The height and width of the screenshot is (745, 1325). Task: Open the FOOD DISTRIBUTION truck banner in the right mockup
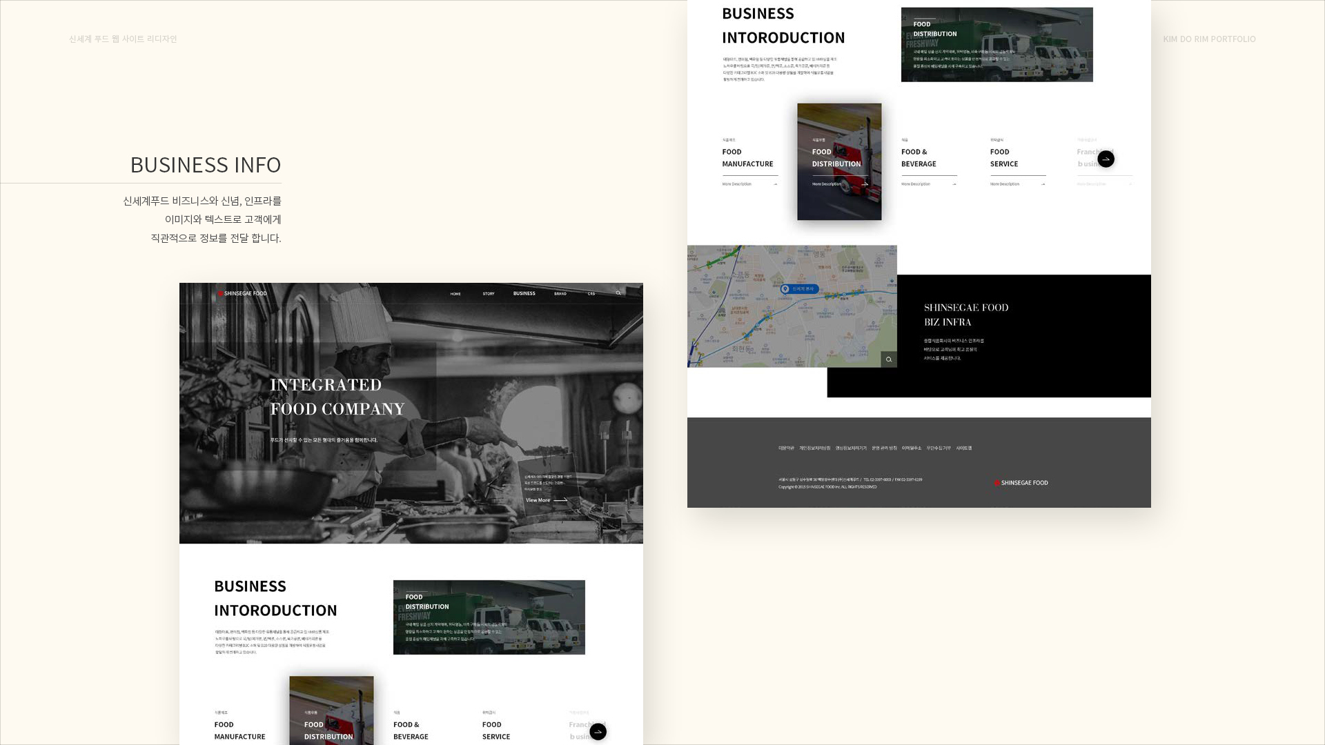pos(997,45)
